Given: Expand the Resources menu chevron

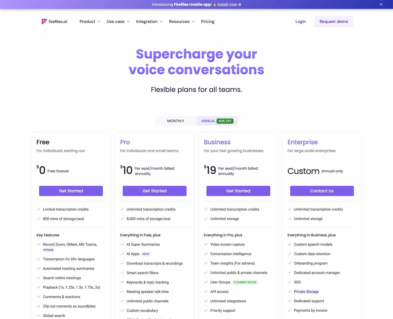Looking at the screenshot, I should [193, 21].
